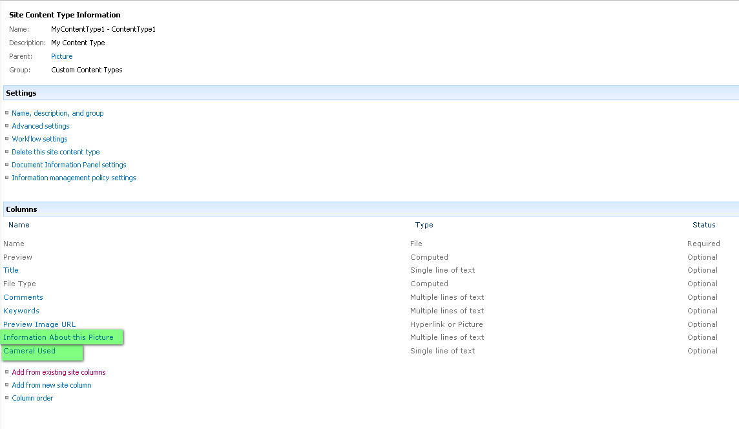
Task: Click the 'Required' status cell
Action: (703, 244)
